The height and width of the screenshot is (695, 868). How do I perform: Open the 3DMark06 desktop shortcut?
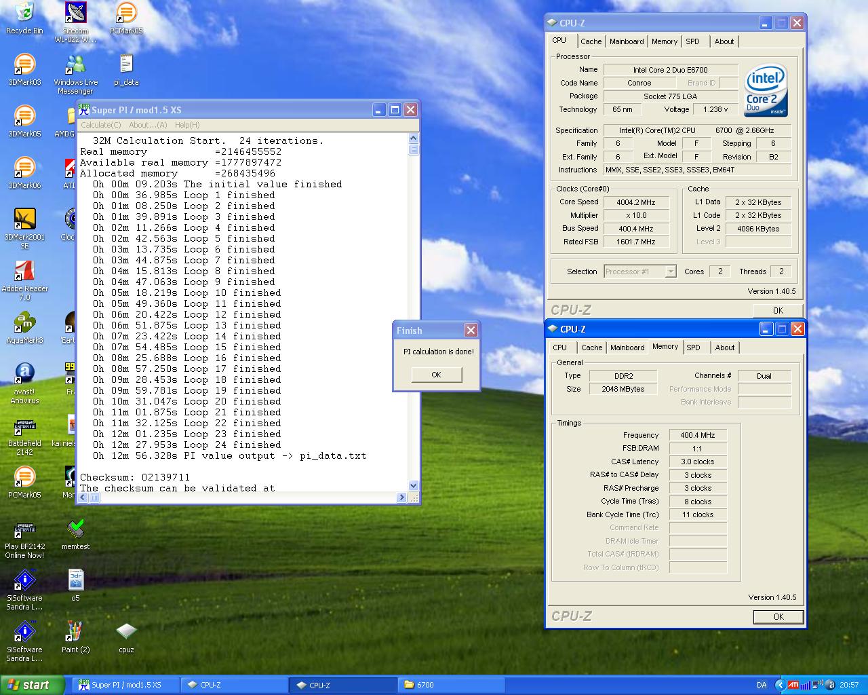point(24,173)
